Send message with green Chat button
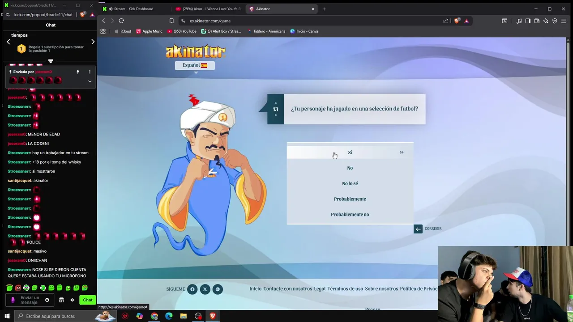This screenshot has width=573, height=322. pyautogui.click(x=88, y=300)
